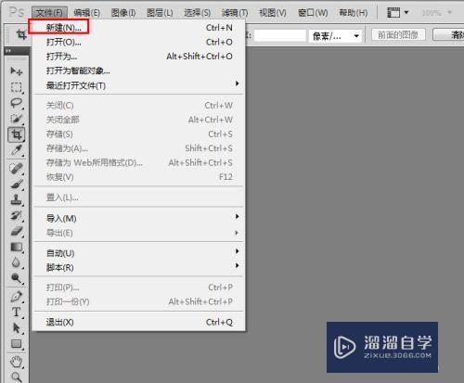Image resolution: width=464 pixels, height=383 pixels.
Task: Select the Hand tool
Action: click(16, 362)
